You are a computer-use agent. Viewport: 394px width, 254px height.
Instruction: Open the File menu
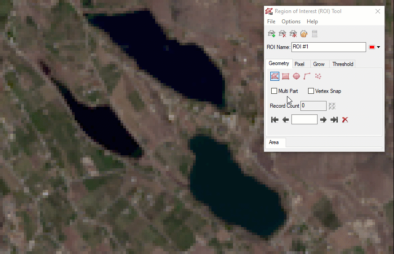click(271, 22)
